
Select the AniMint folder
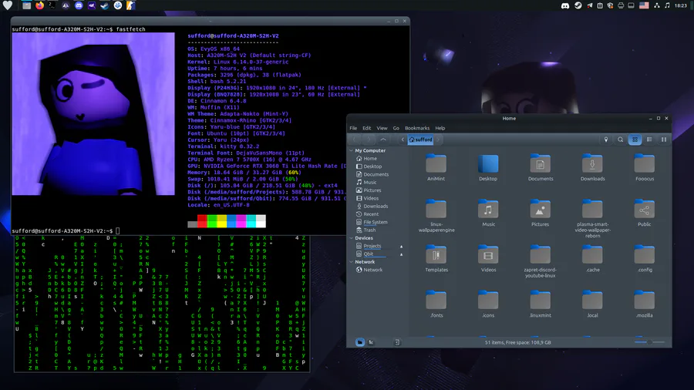click(x=436, y=167)
